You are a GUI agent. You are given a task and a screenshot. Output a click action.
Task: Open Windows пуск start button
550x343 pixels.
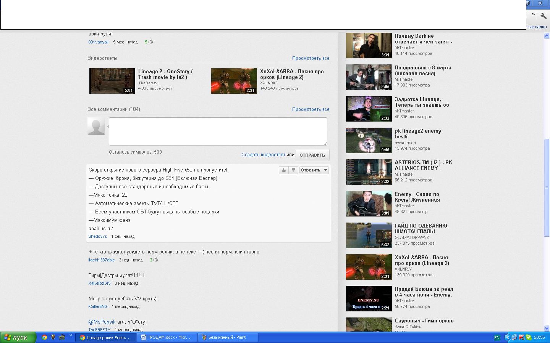tap(18, 337)
